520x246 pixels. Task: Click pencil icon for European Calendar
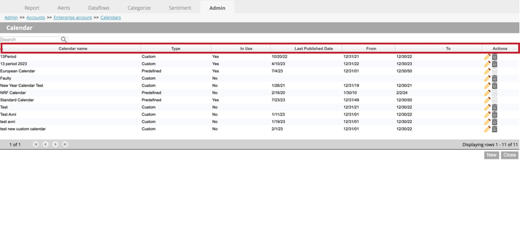[487, 71]
